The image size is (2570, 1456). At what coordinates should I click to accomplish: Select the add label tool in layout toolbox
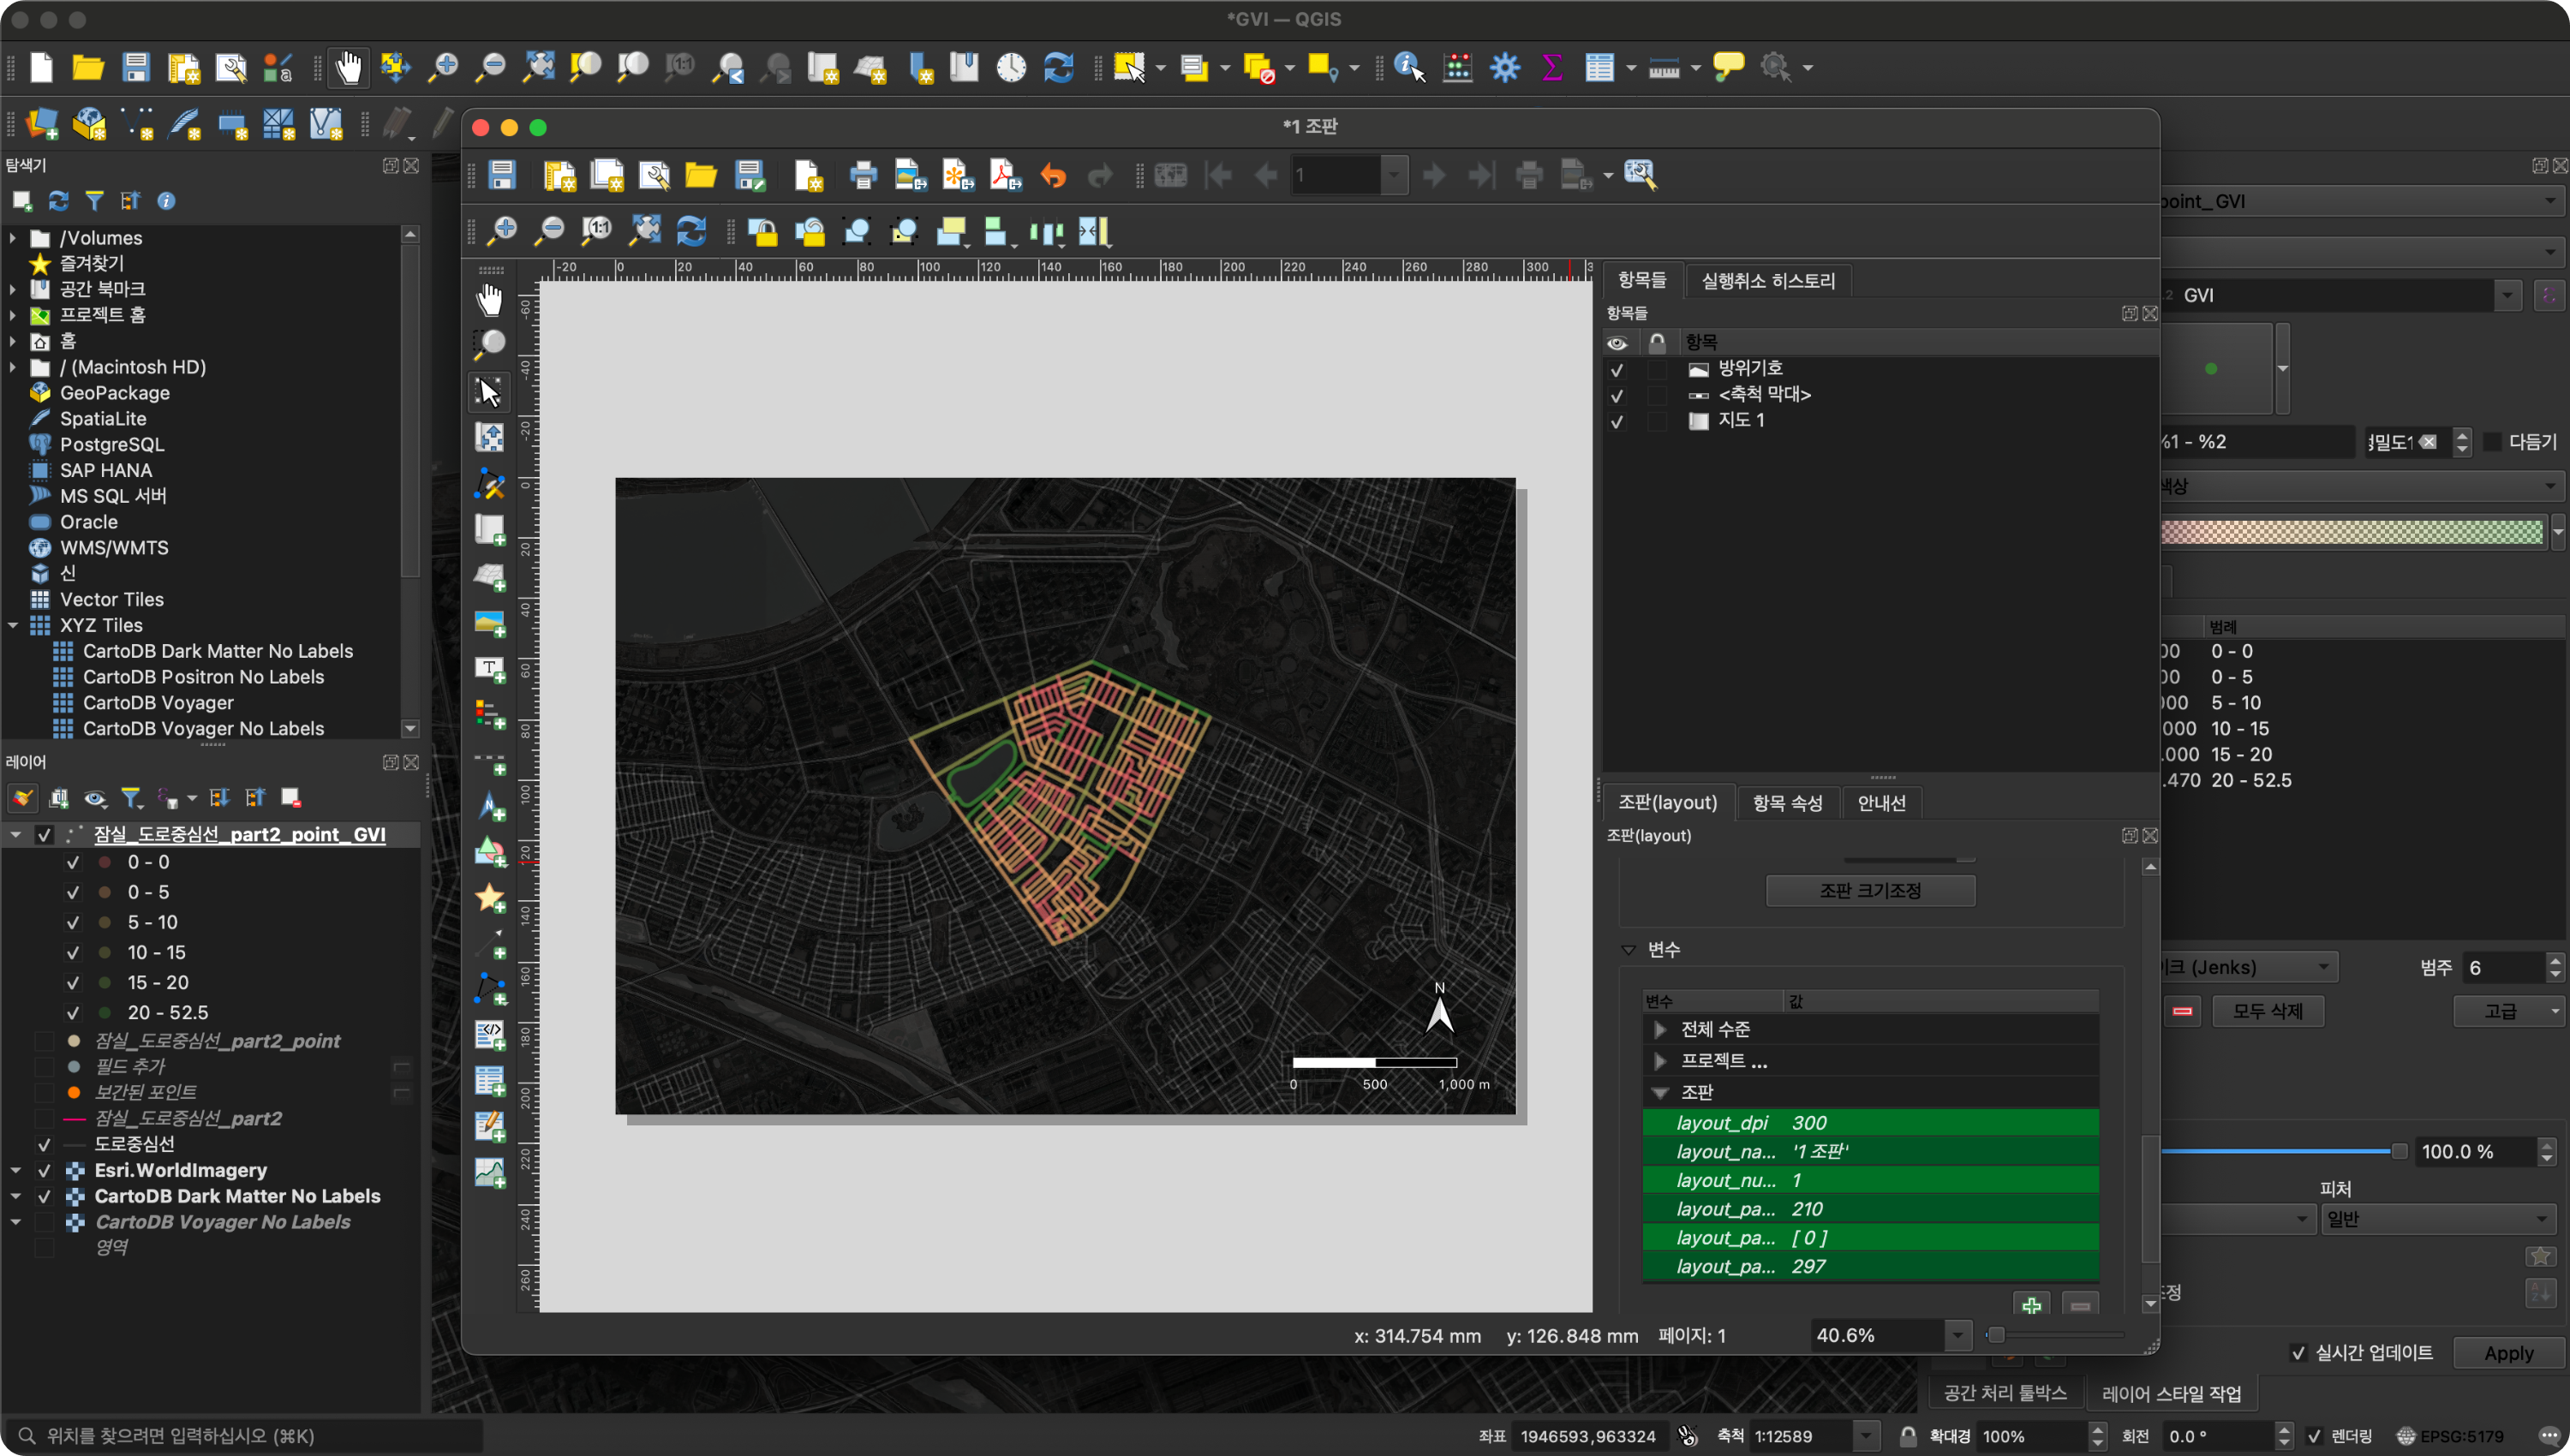tap(490, 669)
